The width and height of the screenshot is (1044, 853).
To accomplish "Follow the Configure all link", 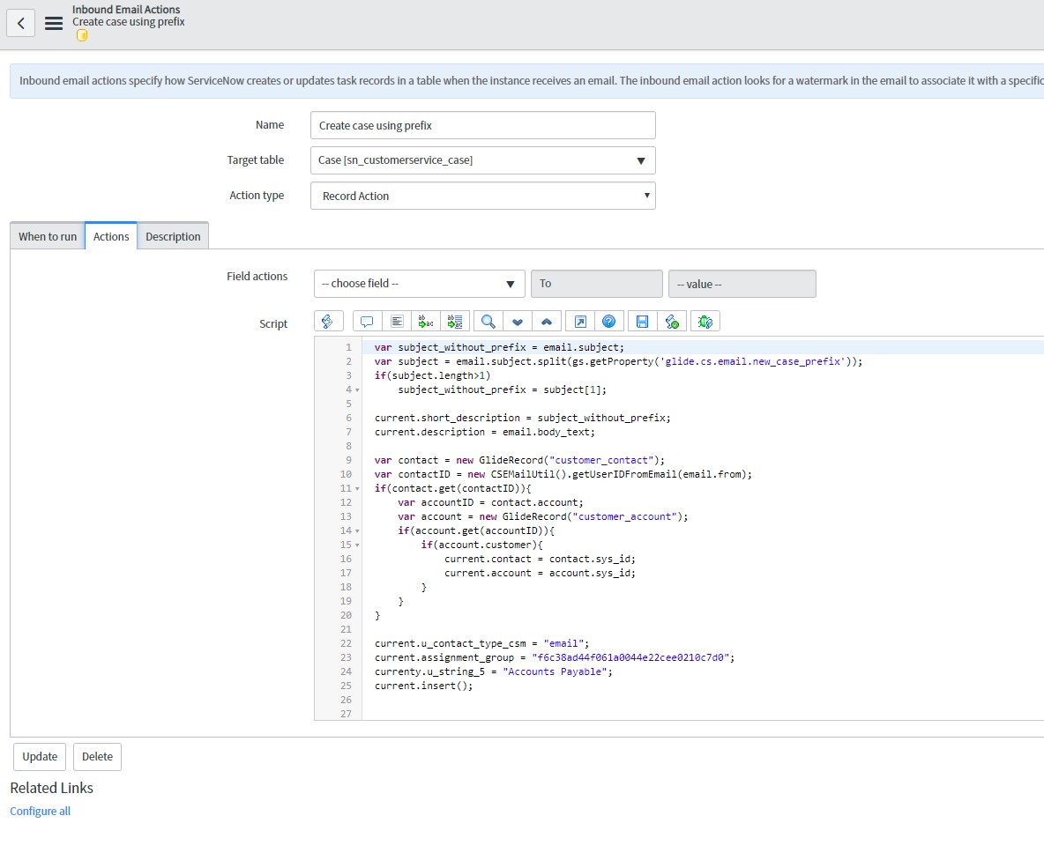I will click(40, 811).
